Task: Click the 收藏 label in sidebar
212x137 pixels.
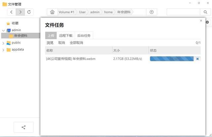Action: tap(15, 23)
